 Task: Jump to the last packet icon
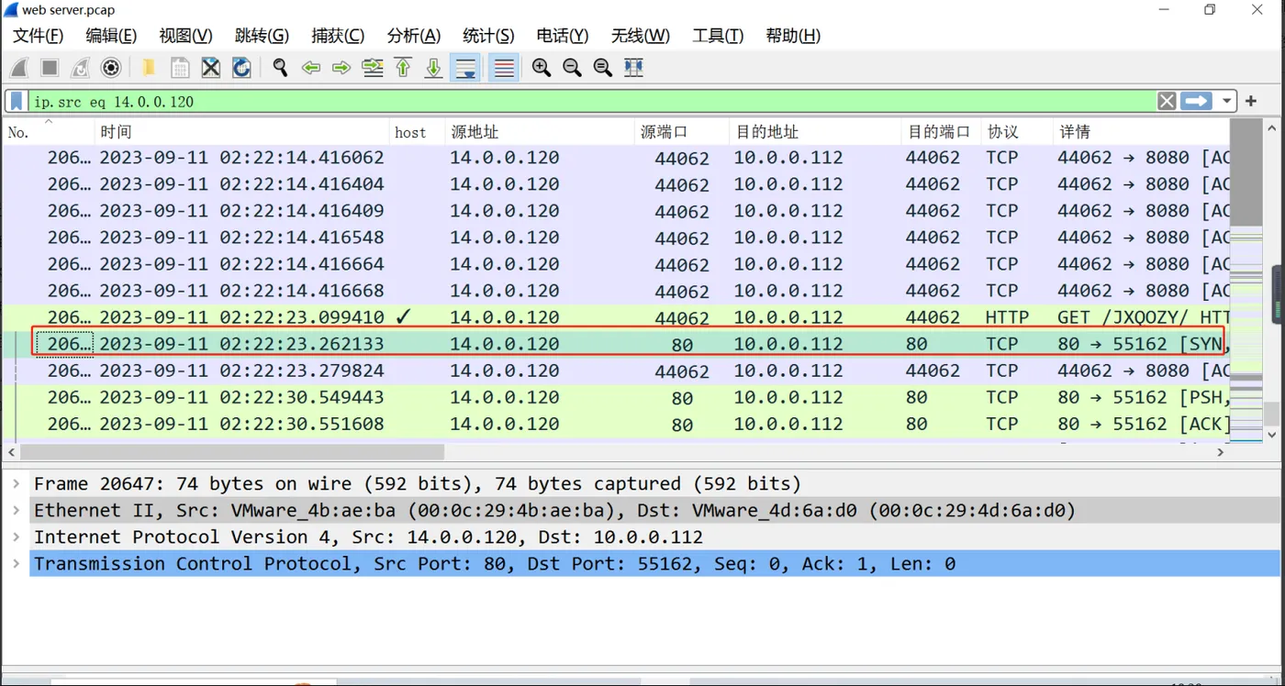434,68
